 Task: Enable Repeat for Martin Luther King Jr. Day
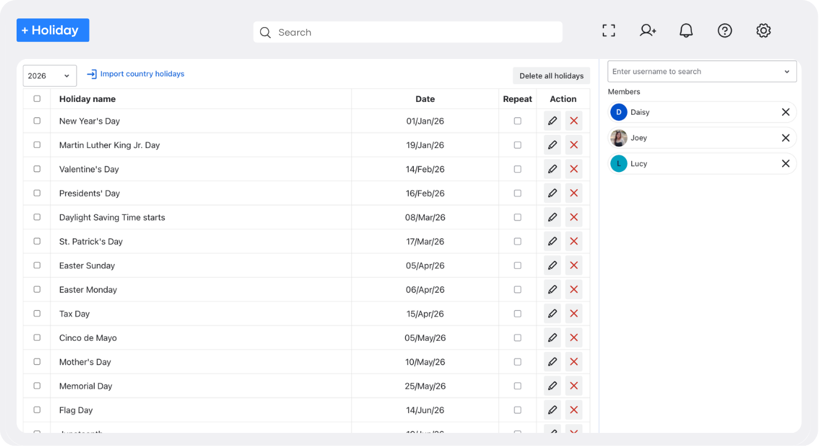tap(518, 145)
